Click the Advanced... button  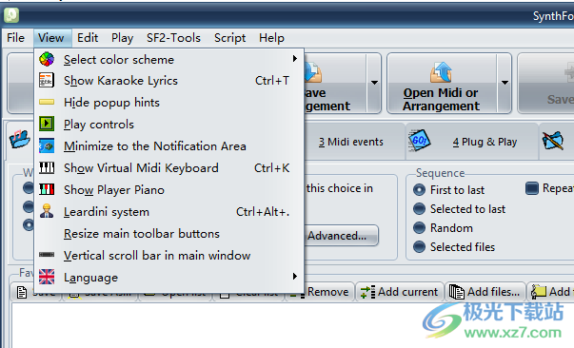coord(341,236)
